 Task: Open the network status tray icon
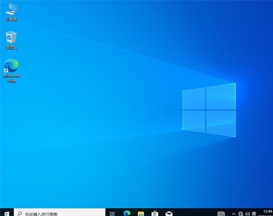click(241, 214)
